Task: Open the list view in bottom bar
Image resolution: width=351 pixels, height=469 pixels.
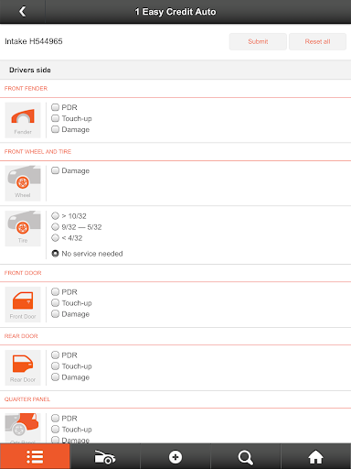Action: click(x=35, y=457)
